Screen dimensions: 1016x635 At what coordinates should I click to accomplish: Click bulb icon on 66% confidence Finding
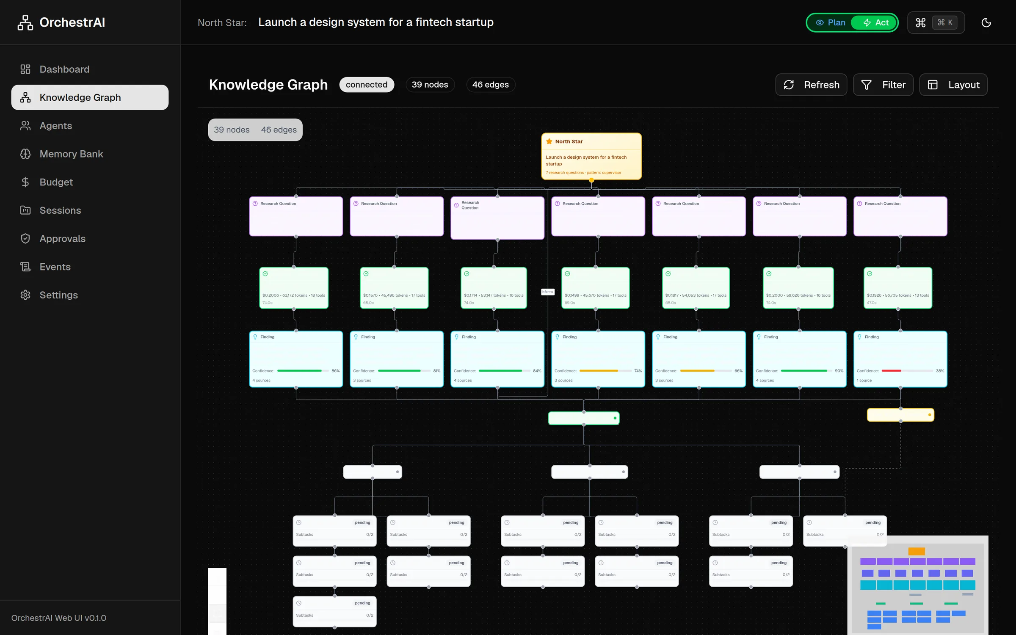click(658, 337)
